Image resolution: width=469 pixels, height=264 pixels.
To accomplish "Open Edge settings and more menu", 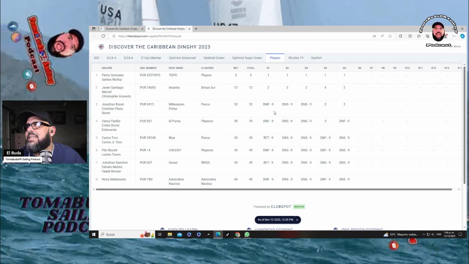I will click(454, 36).
